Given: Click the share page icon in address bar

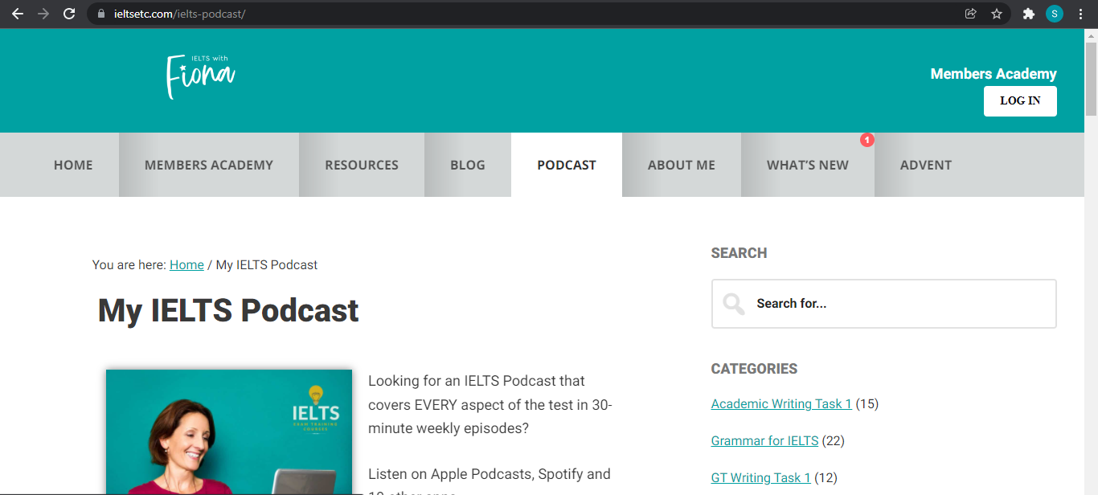Looking at the screenshot, I should pyautogui.click(x=970, y=14).
